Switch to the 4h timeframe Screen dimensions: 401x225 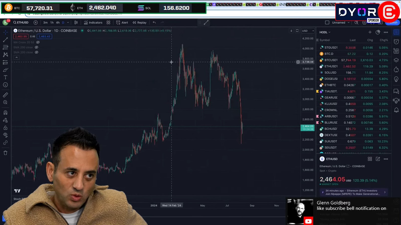point(58,22)
